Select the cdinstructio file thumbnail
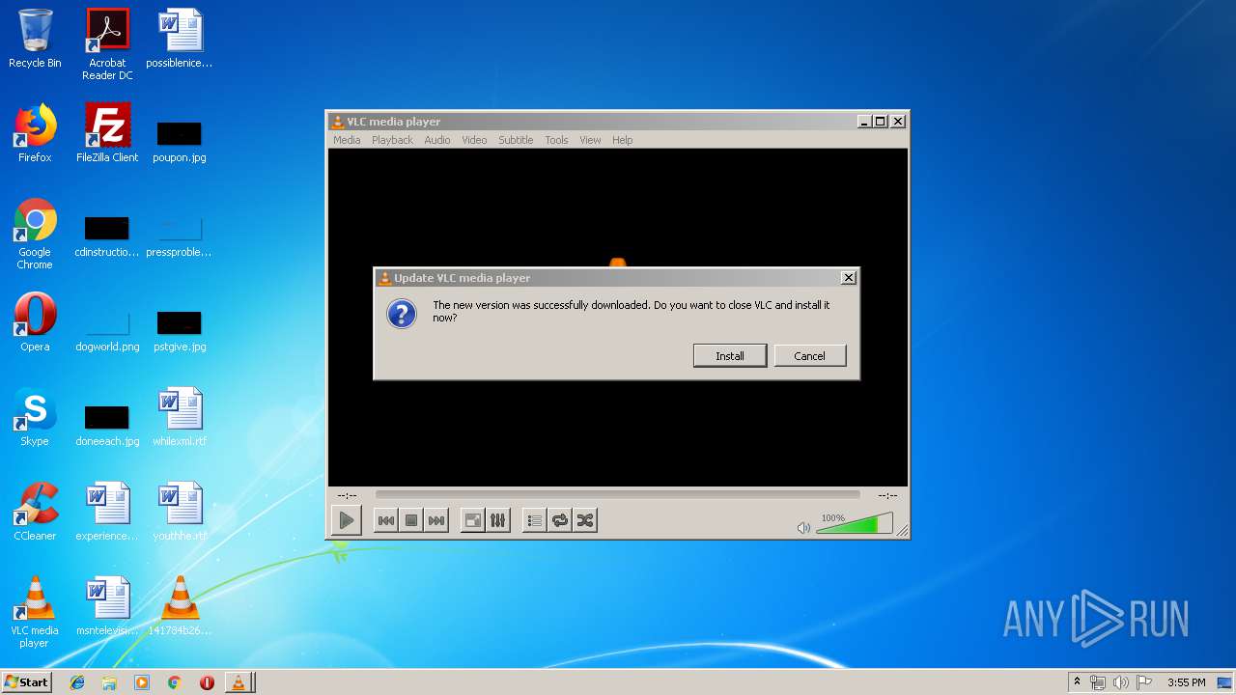 click(x=107, y=236)
